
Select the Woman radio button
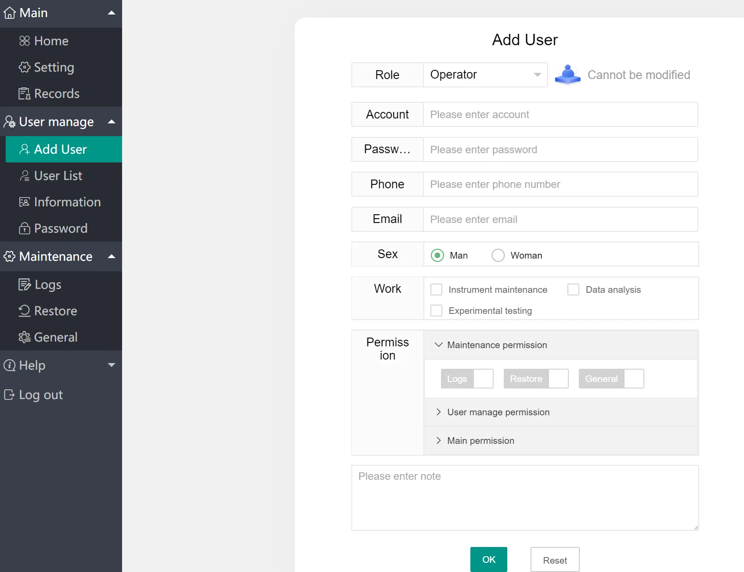pyautogui.click(x=498, y=255)
